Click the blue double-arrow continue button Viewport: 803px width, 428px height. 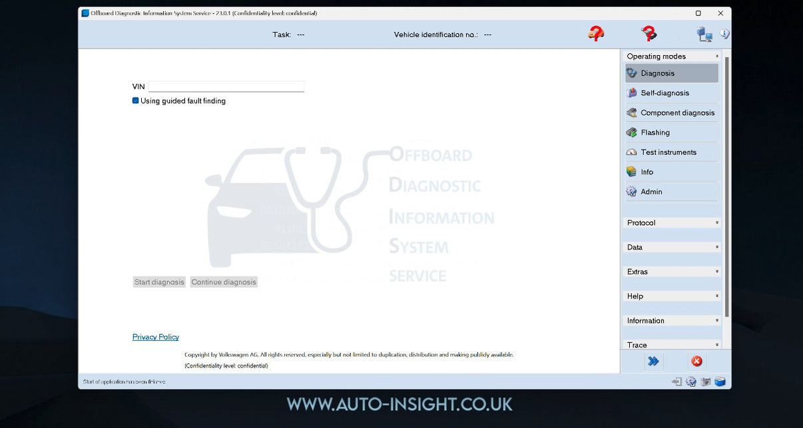(653, 361)
